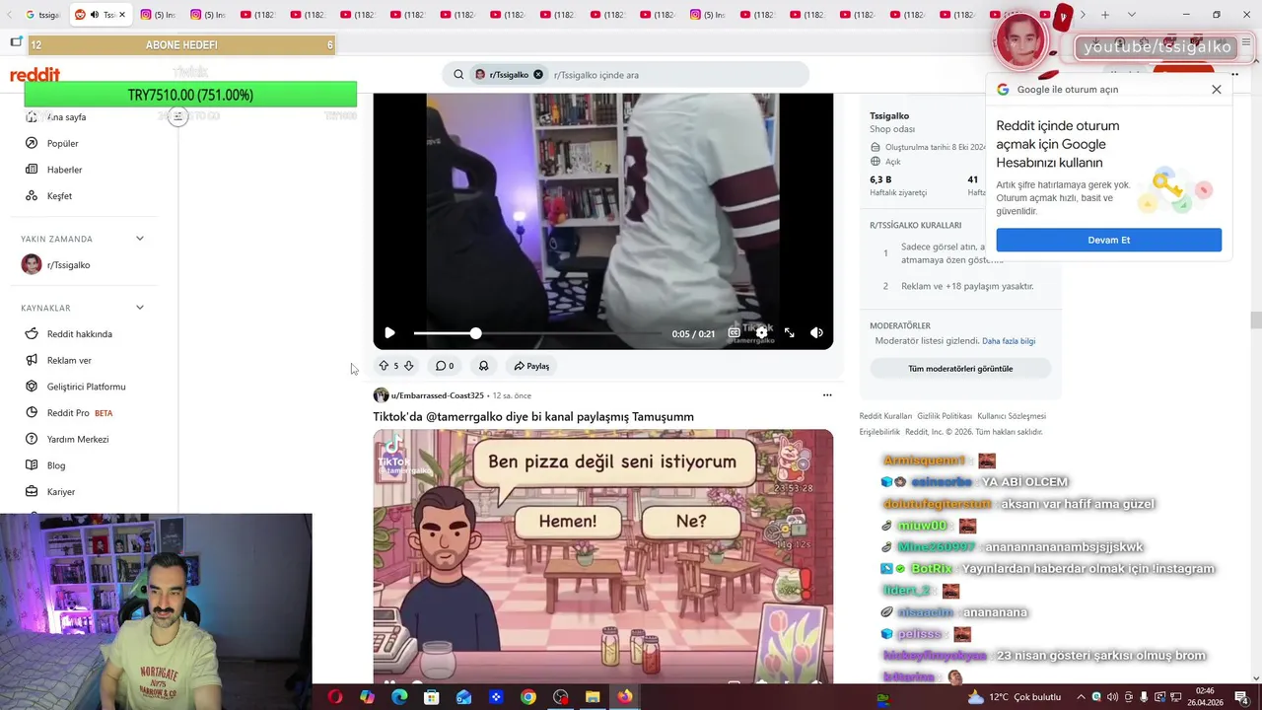The height and width of the screenshot is (710, 1262).
Task: Open the tab list dropdown chevron
Action: 1131,15
